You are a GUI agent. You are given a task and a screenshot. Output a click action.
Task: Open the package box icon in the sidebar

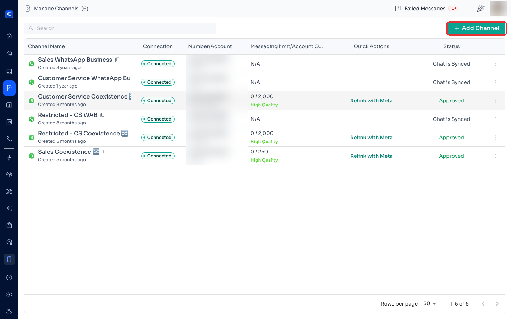coord(9,242)
